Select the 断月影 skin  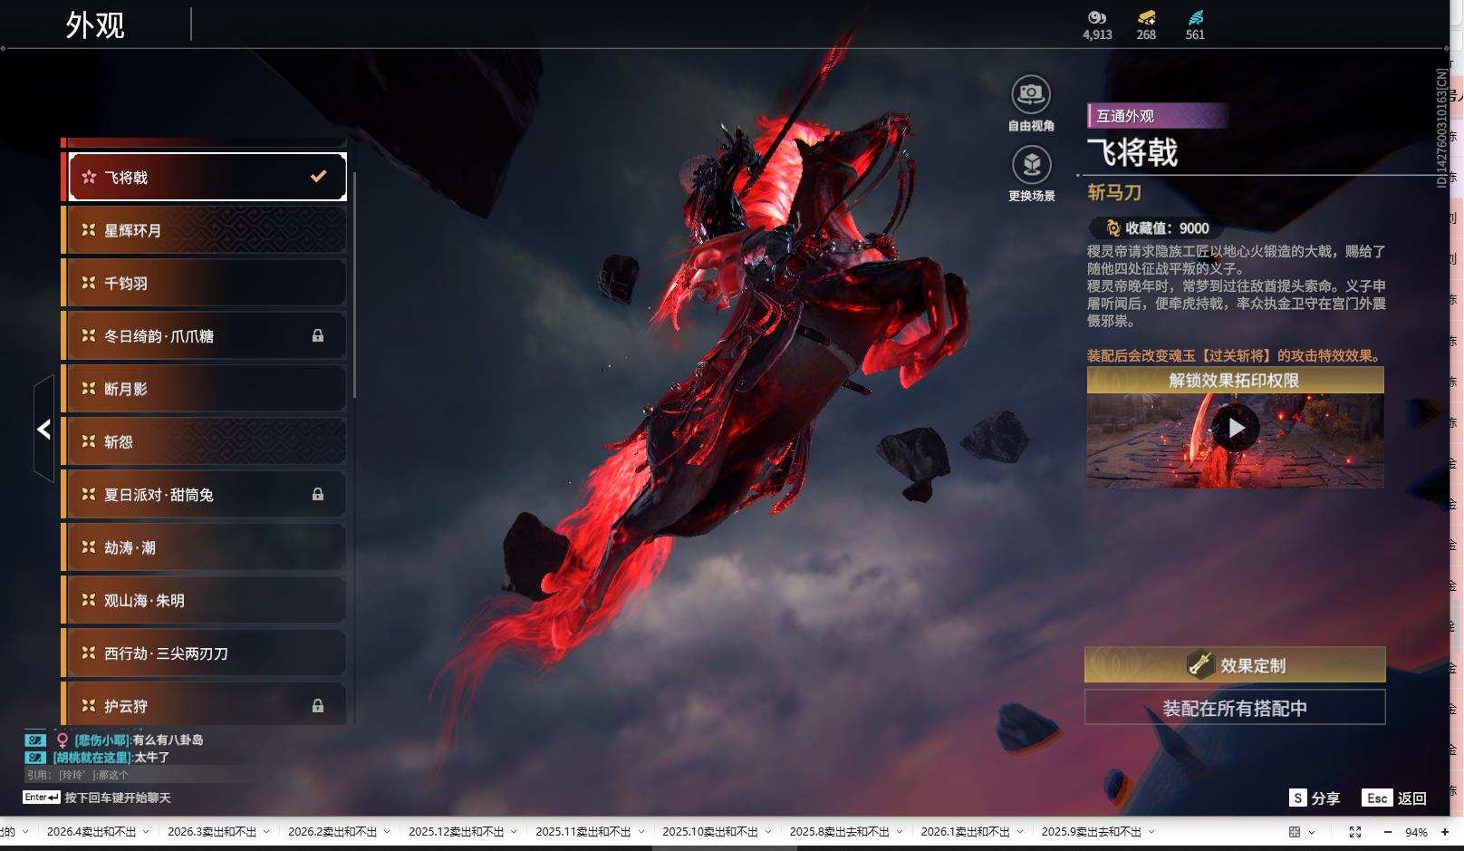[x=205, y=389]
